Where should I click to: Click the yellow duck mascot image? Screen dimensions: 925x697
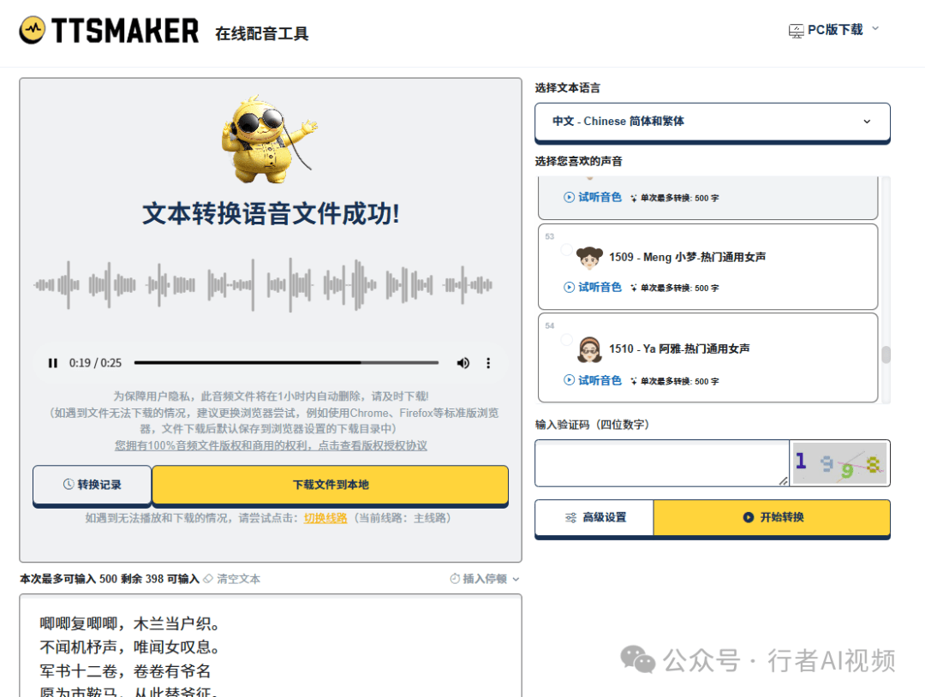click(x=270, y=140)
